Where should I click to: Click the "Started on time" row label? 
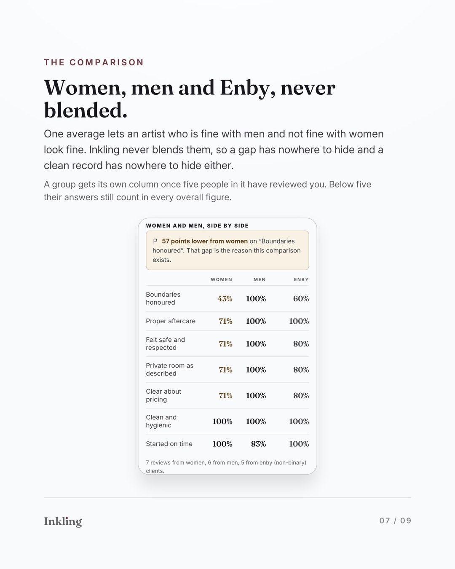point(169,444)
